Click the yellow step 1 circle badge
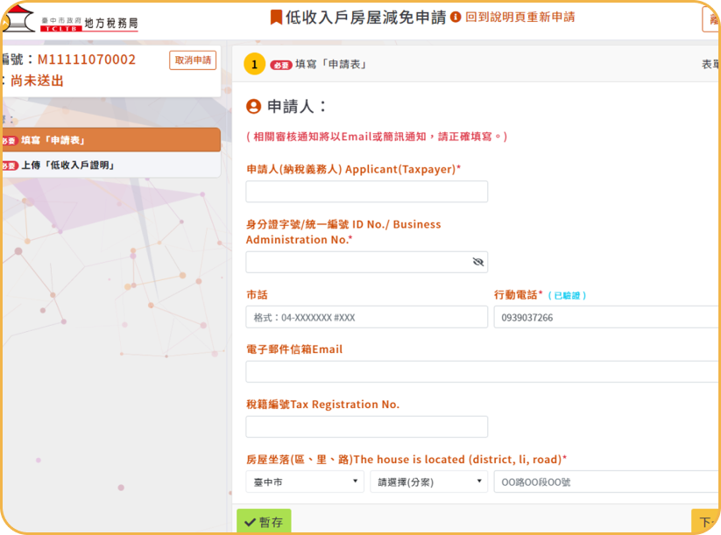This screenshot has height=535, width=721. point(253,65)
